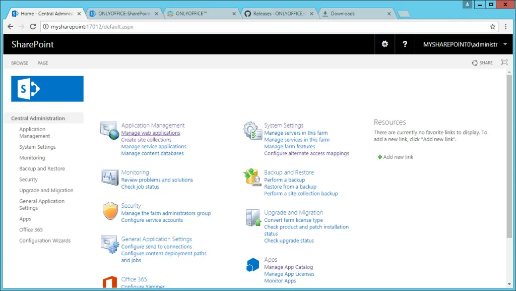The width and height of the screenshot is (516, 291).
Task: Select Configuration Wizards in left navigation
Action: pos(45,241)
